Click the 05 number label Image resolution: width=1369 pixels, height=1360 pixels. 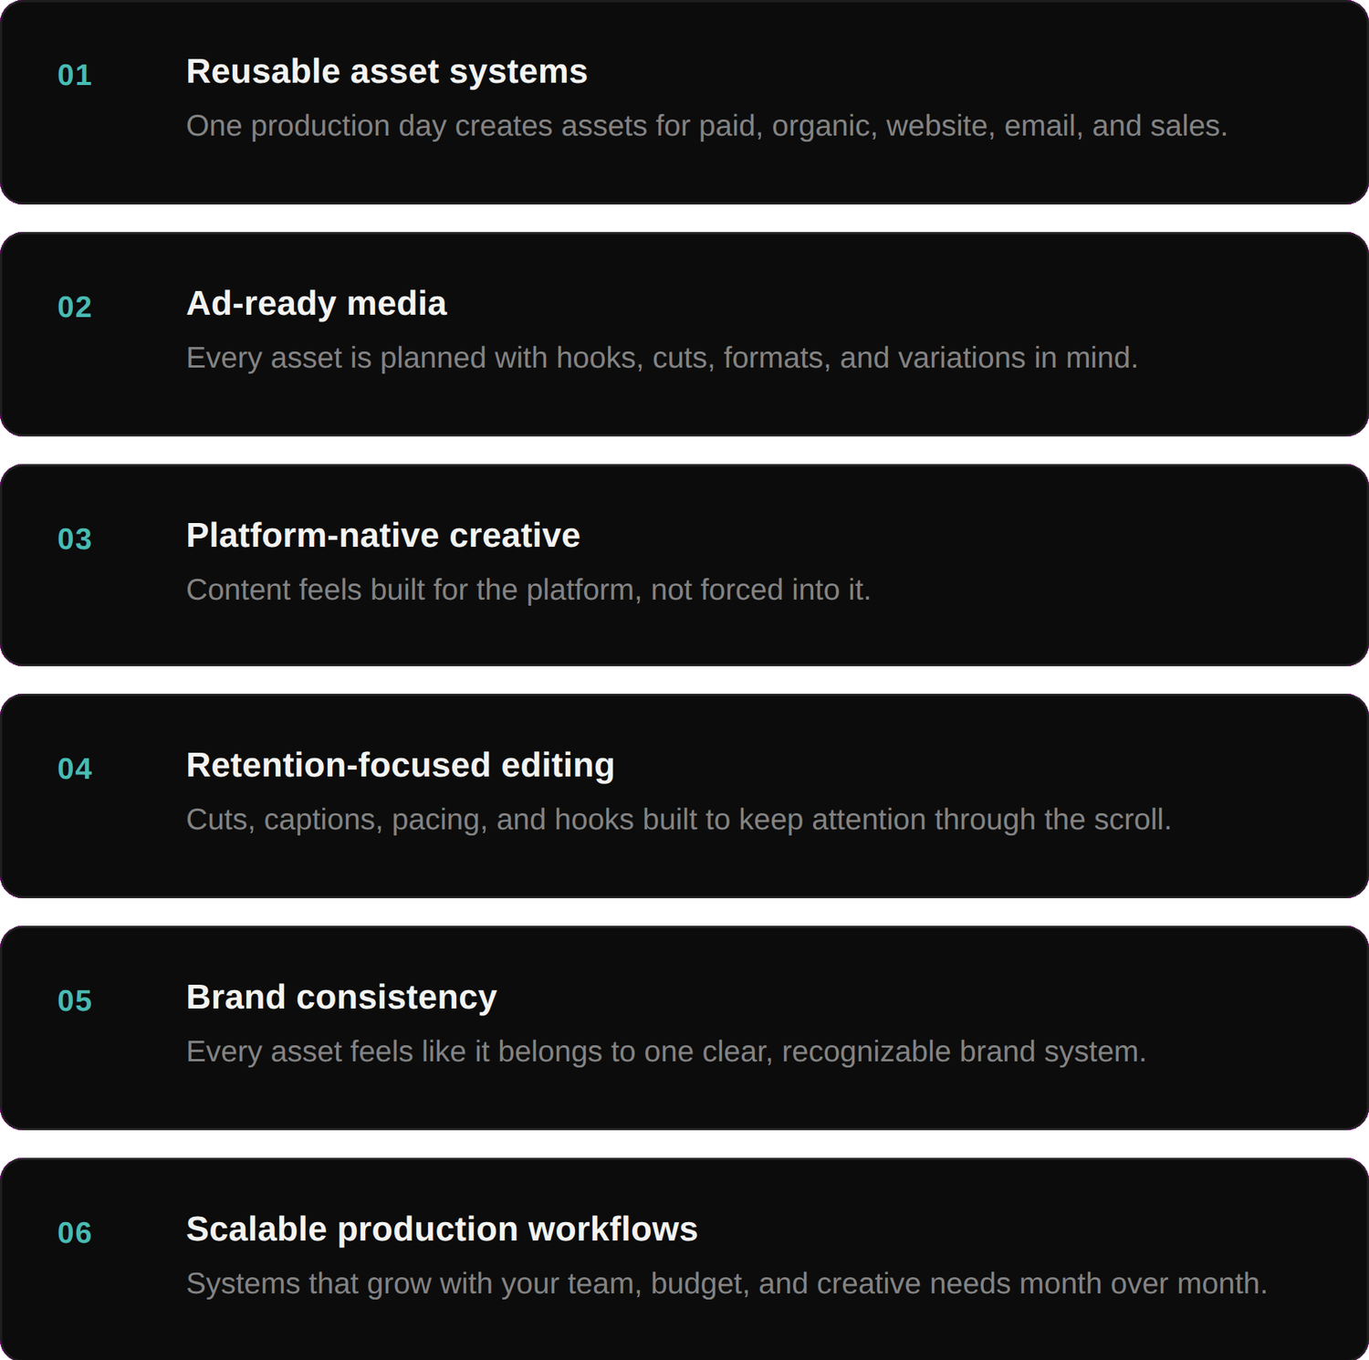[x=75, y=1000]
